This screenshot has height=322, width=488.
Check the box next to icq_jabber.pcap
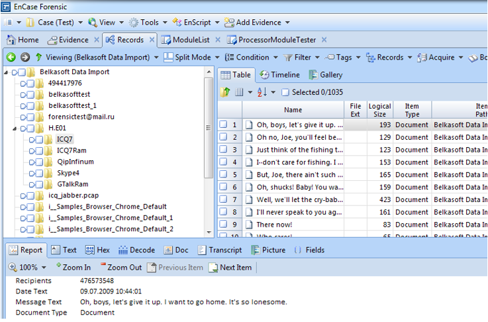point(30,196)
